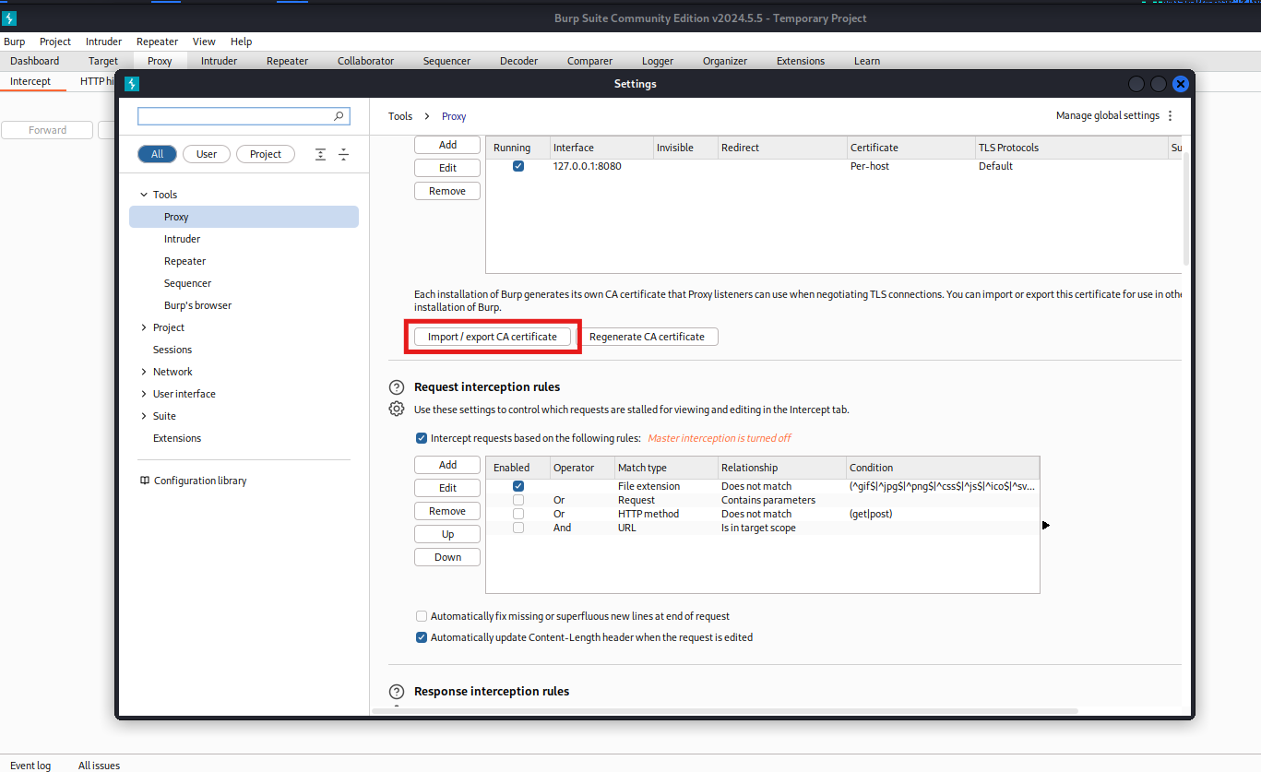
Task: Click Remove button for proxy listeners
Action: click(x=447, y=191)
